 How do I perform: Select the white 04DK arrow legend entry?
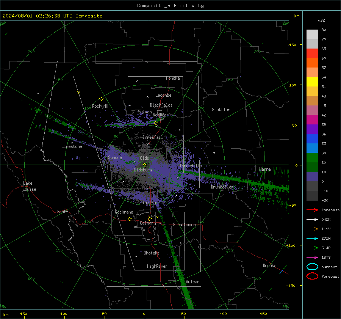(x=312, y=219)
